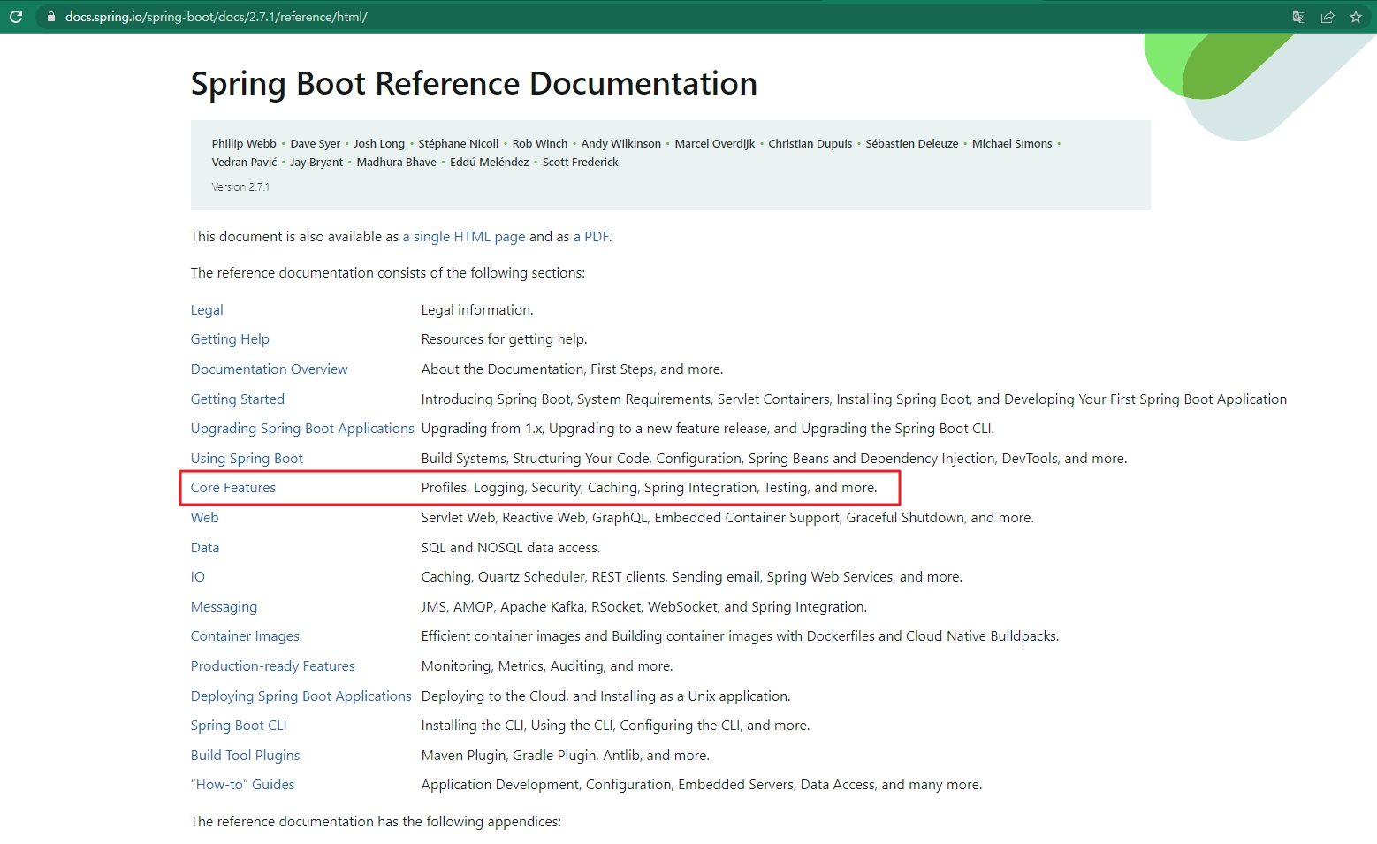The image size is (1377, 844).
Task: Select author name Scott Frederick
Action: pos(581,163)
